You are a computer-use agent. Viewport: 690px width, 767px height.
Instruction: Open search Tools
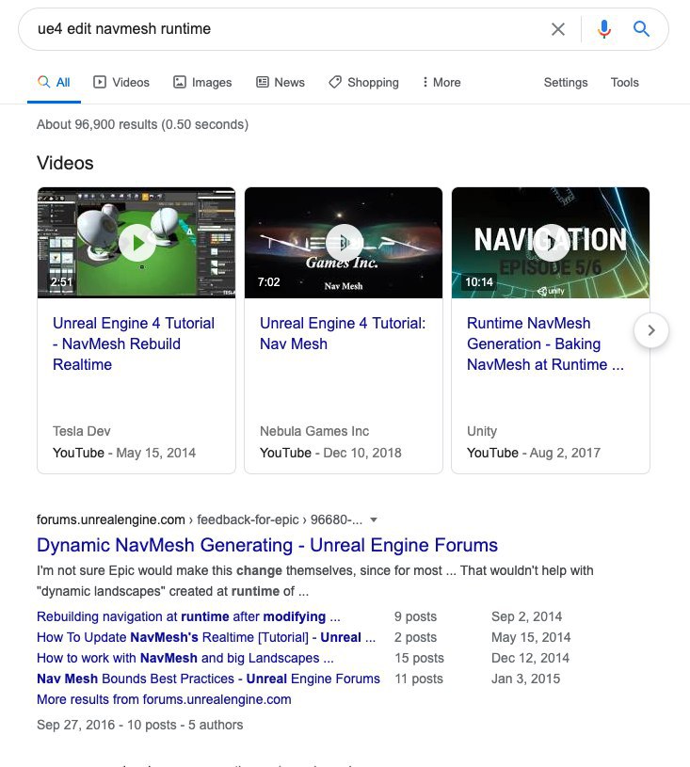624,82
